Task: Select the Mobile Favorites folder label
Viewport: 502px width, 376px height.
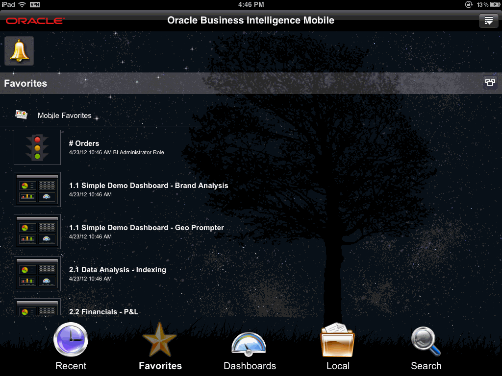Action: tap(64, 116)
